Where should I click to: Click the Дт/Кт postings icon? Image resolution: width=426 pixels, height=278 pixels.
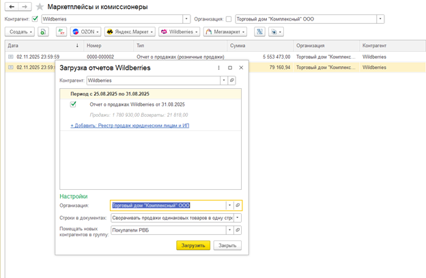tap(61, 31)
